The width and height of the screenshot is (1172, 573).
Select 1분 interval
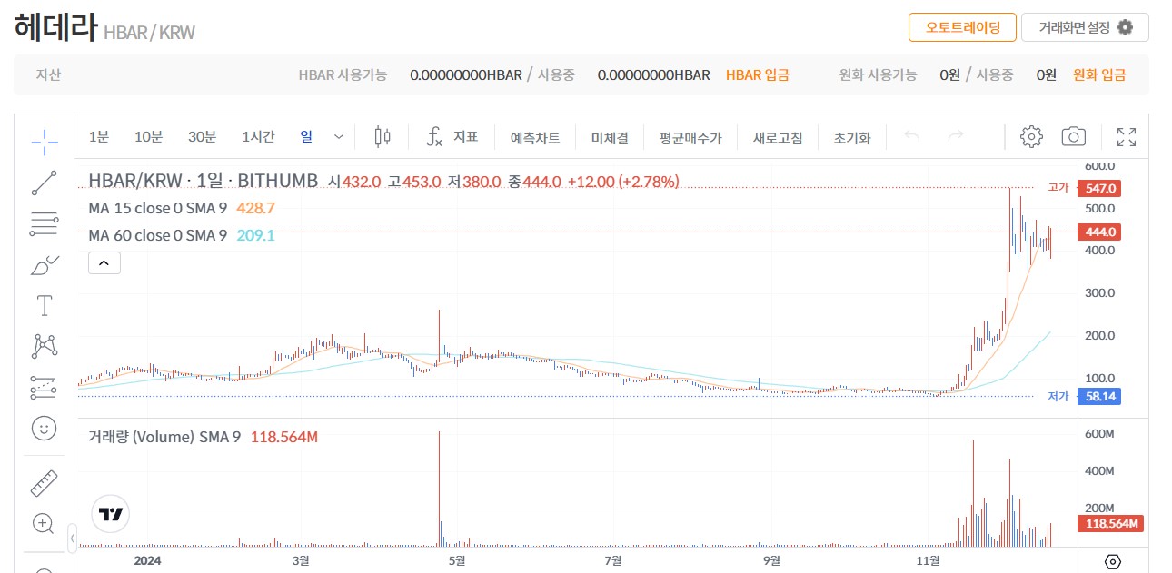pos(98,137)
